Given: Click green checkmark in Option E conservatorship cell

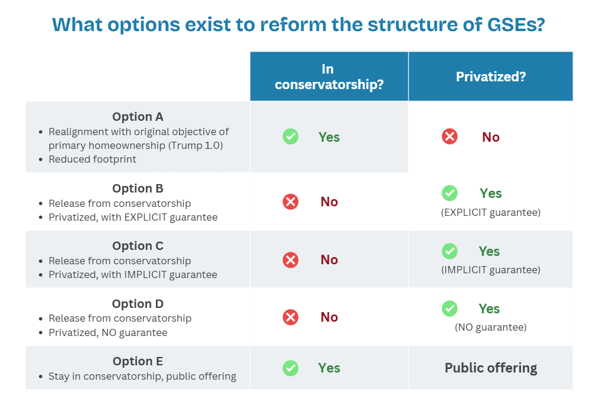Looking at the screenshot, I should pyautogui.click(x=291, y=368).
